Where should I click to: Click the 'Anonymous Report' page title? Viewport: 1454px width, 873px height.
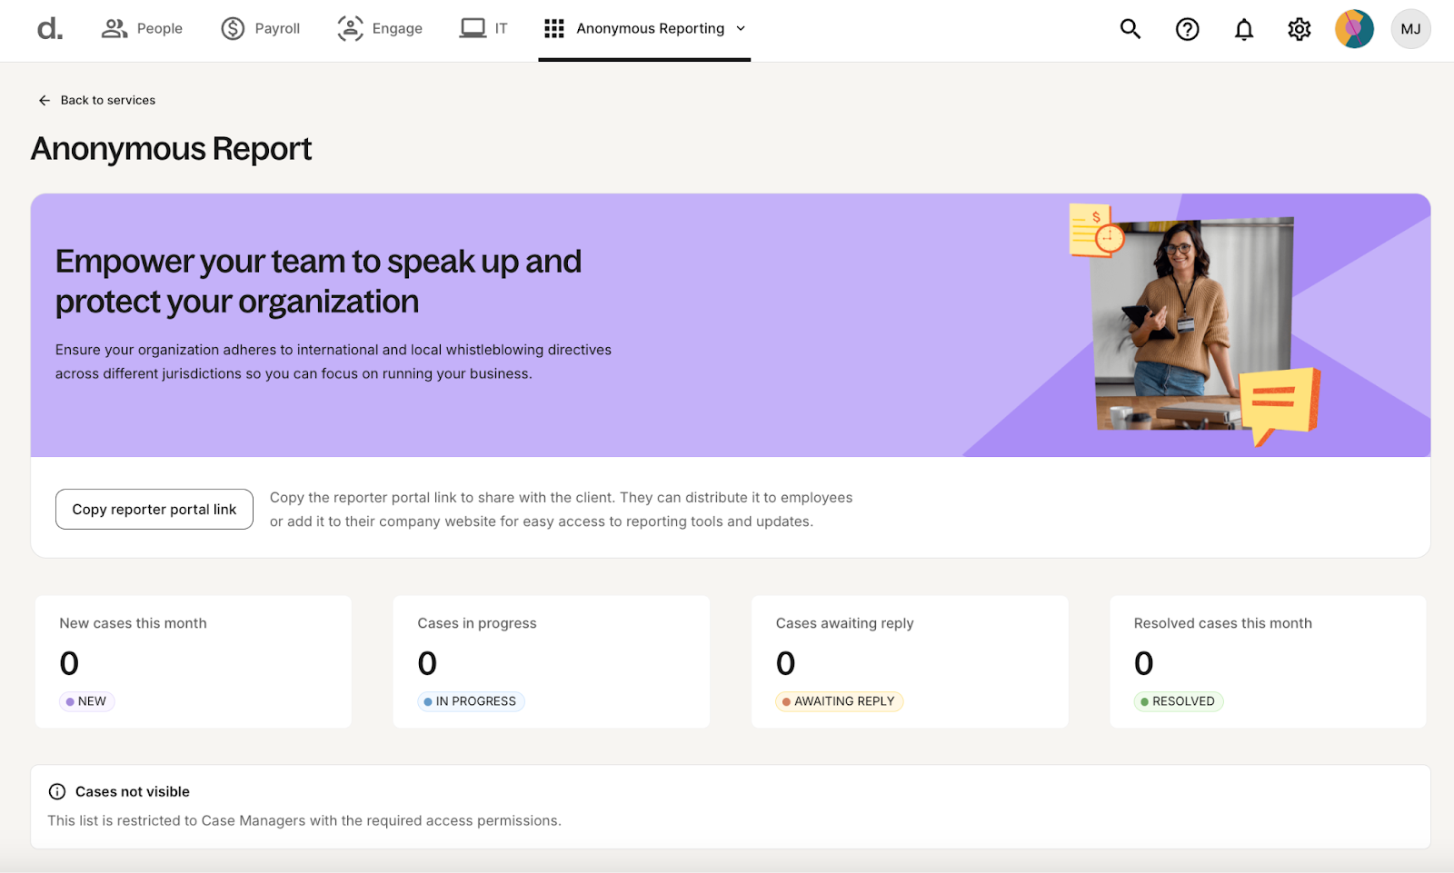point(172,149)
